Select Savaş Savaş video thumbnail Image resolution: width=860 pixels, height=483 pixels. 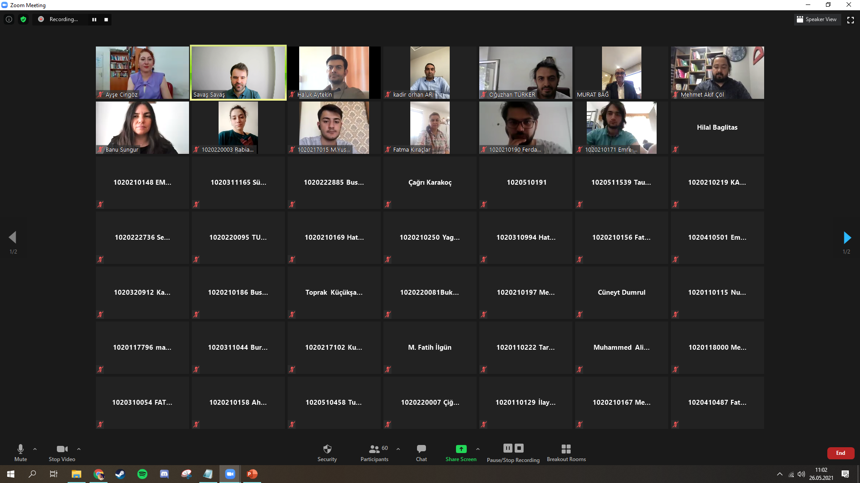[x=238, y=72]
